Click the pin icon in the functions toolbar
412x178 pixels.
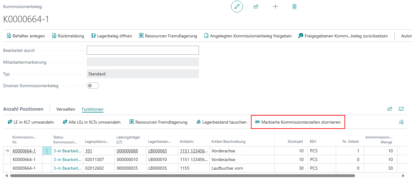point(401,122)
